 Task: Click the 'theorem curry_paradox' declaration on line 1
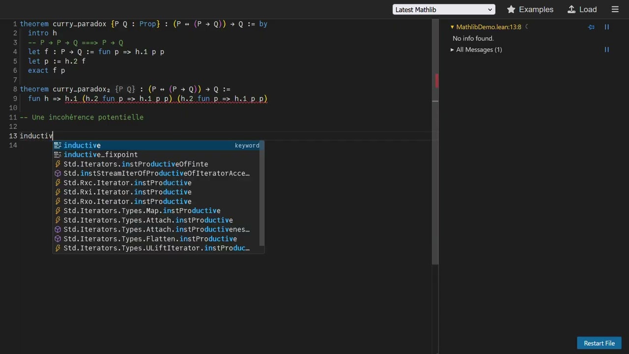tap(63, 24)
